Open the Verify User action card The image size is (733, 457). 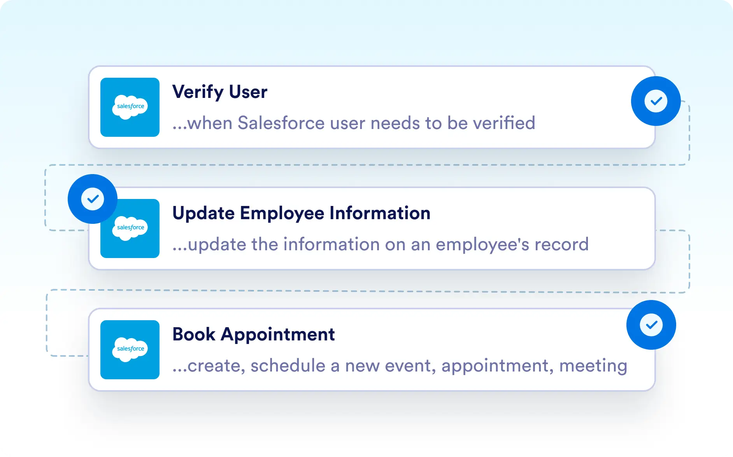[372, 107]
